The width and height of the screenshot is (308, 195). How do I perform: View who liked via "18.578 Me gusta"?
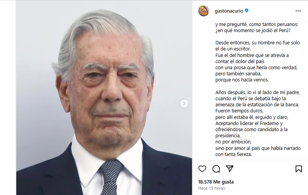(x=216, y=182)
